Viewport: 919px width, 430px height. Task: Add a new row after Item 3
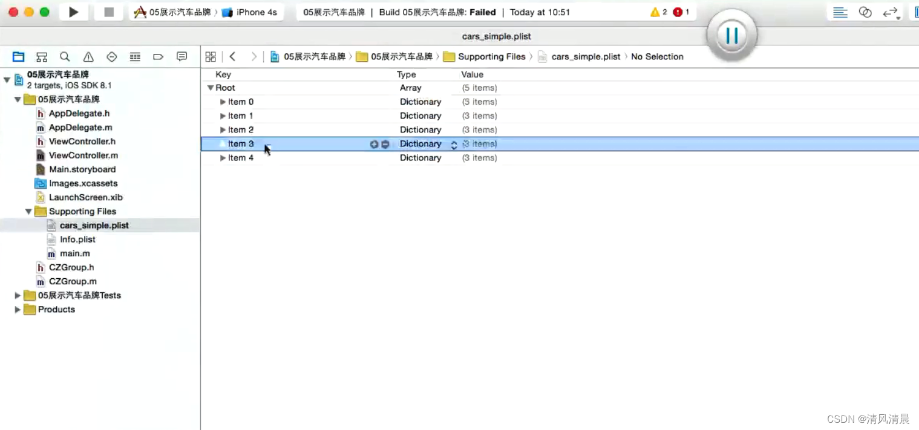click(x=374, y=144)
